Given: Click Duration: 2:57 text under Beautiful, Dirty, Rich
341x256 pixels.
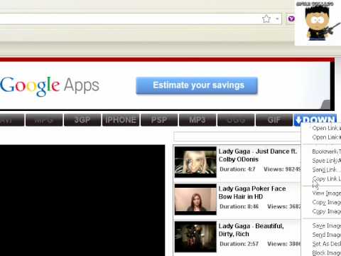Looking at the screenshot, I should click(x=239, y=244).
